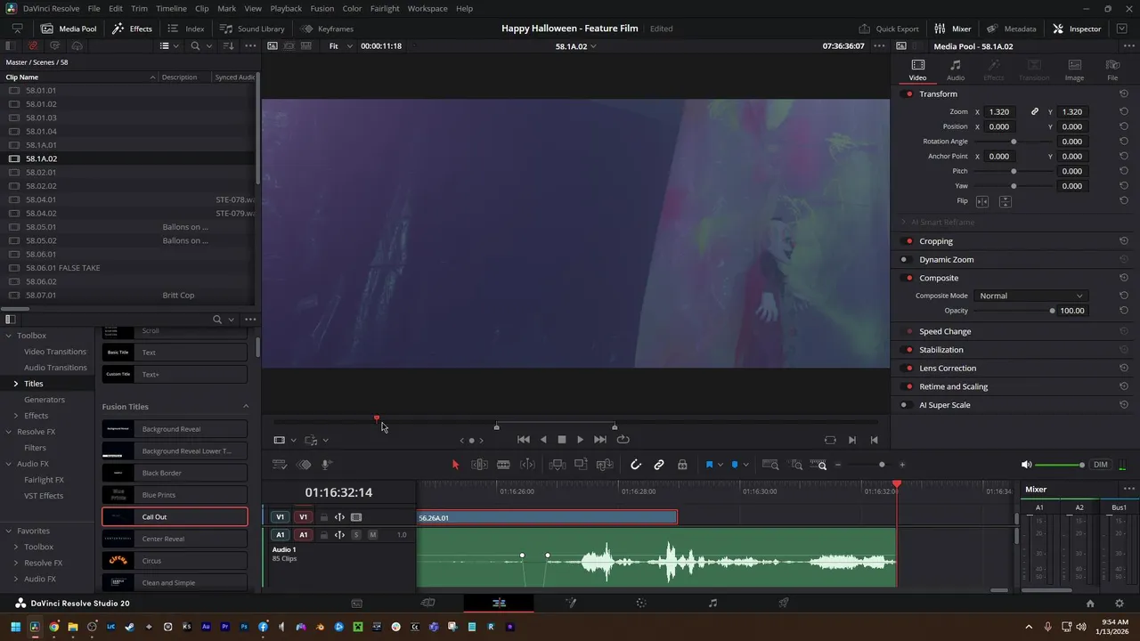Open Project Settings gear icon
The image size is (1140, 641).
coord(1120,603)
